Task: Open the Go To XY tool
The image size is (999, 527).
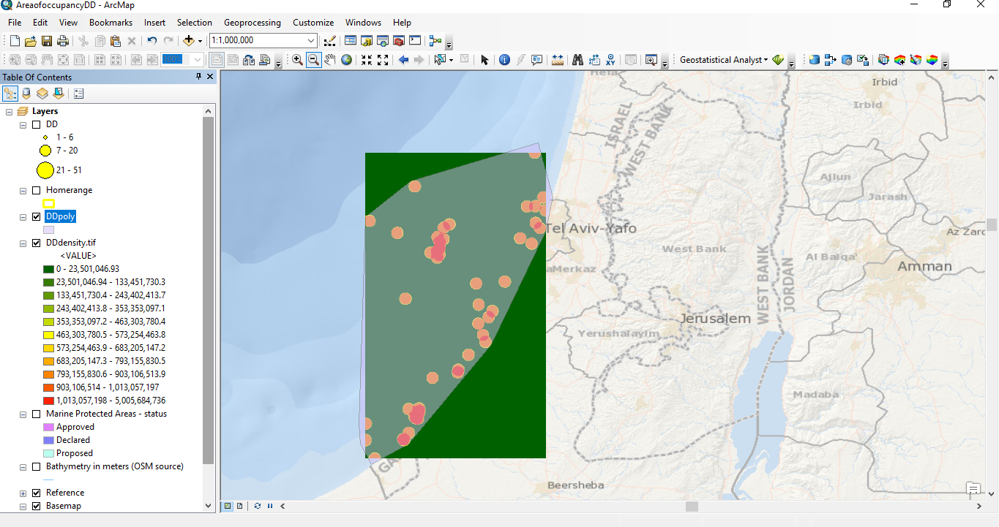Action: (610, 60)
